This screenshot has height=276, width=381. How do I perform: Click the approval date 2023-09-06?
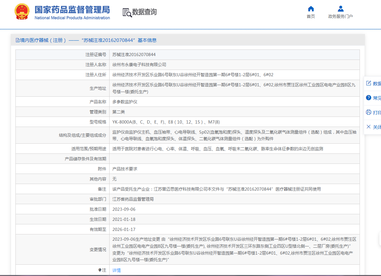(124, 209)
